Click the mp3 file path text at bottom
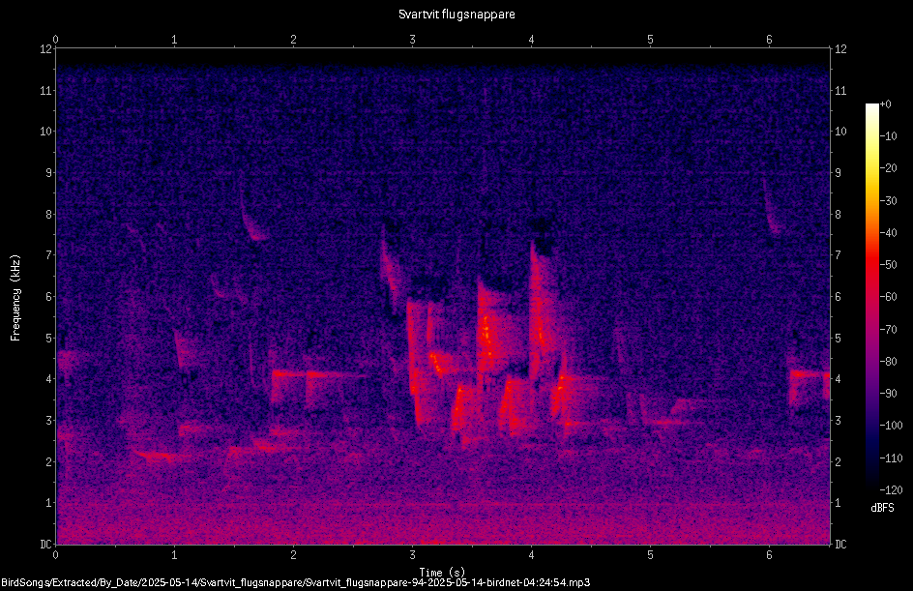Image resolution: width=913 pixels, height=591 pixels. [296, 582]
